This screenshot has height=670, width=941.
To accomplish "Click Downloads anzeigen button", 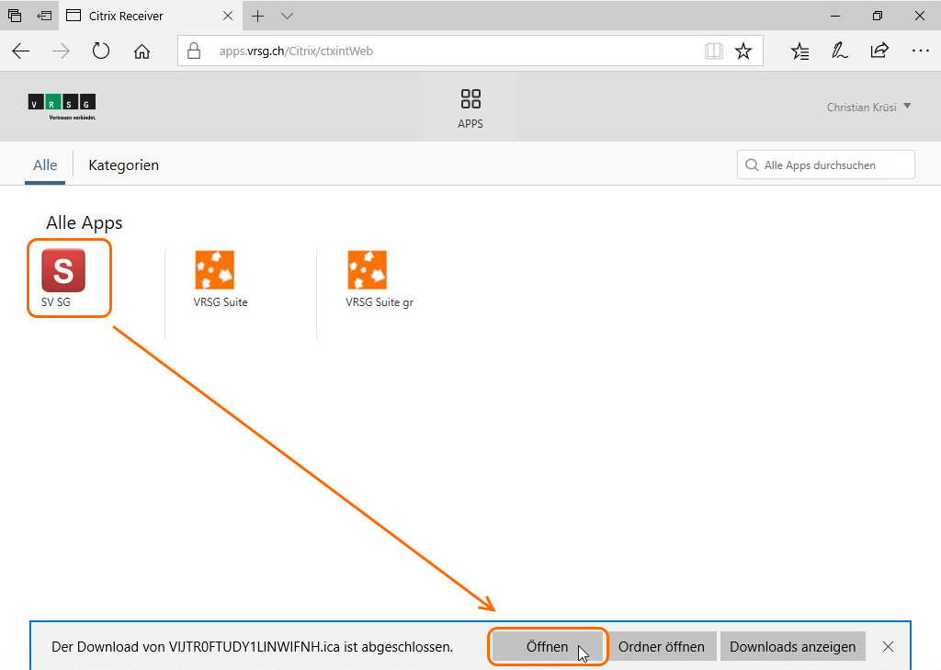I will [x=792, y=646].
